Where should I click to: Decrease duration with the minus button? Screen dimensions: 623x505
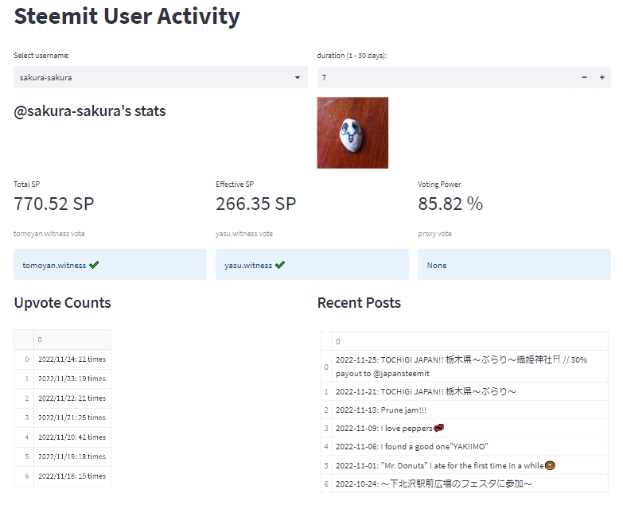pyautogui.click(x=584, y=78)
